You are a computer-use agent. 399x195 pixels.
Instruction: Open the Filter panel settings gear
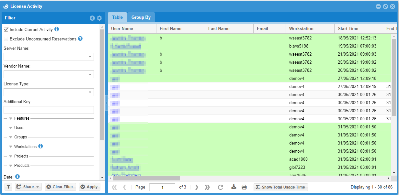pos(99,18)
